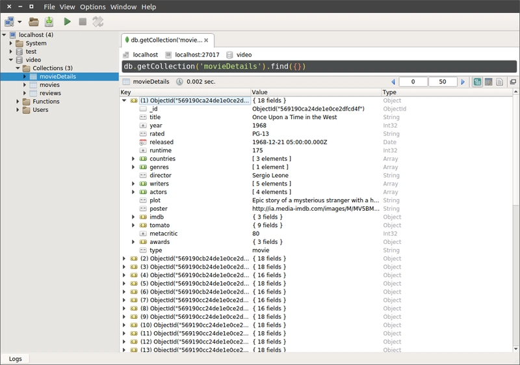Expand the writers array field
This screenshot has width=520, height=365.
click(x=133, y=183)
